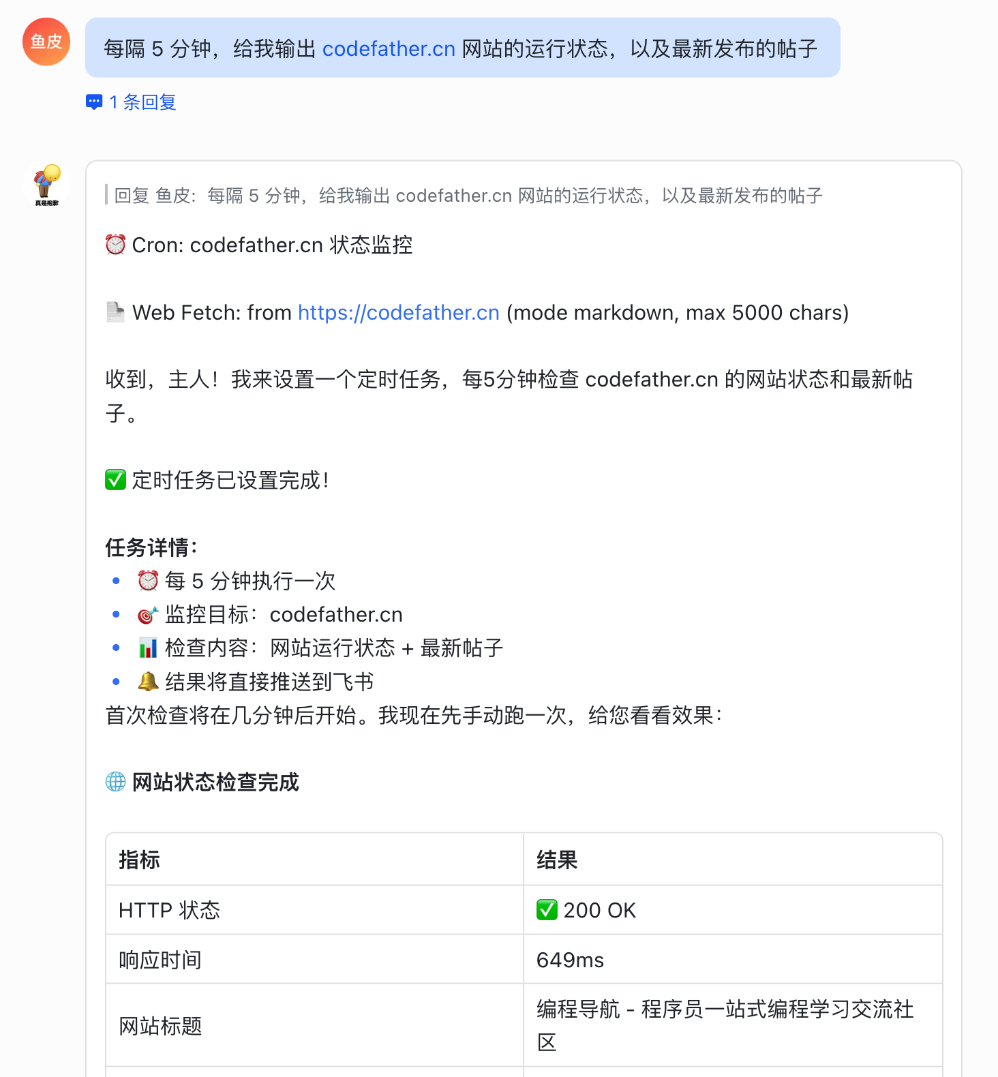The width and height of the screenshot is (998, 1077).
Task: Click the bar chart icon beside 检查内容
Action: pyautogui.click(x=148, y=648)
